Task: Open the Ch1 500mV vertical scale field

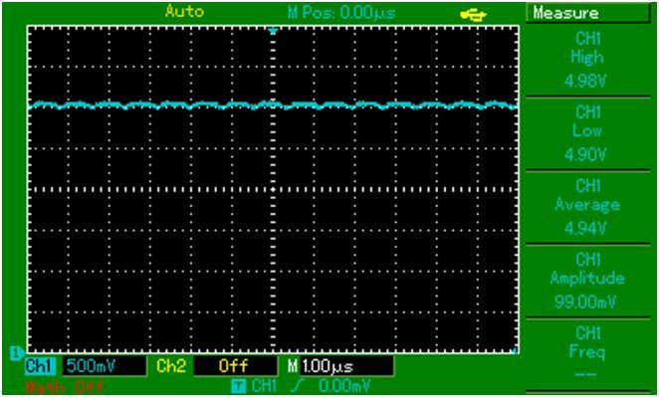Action: pos(104,366)
